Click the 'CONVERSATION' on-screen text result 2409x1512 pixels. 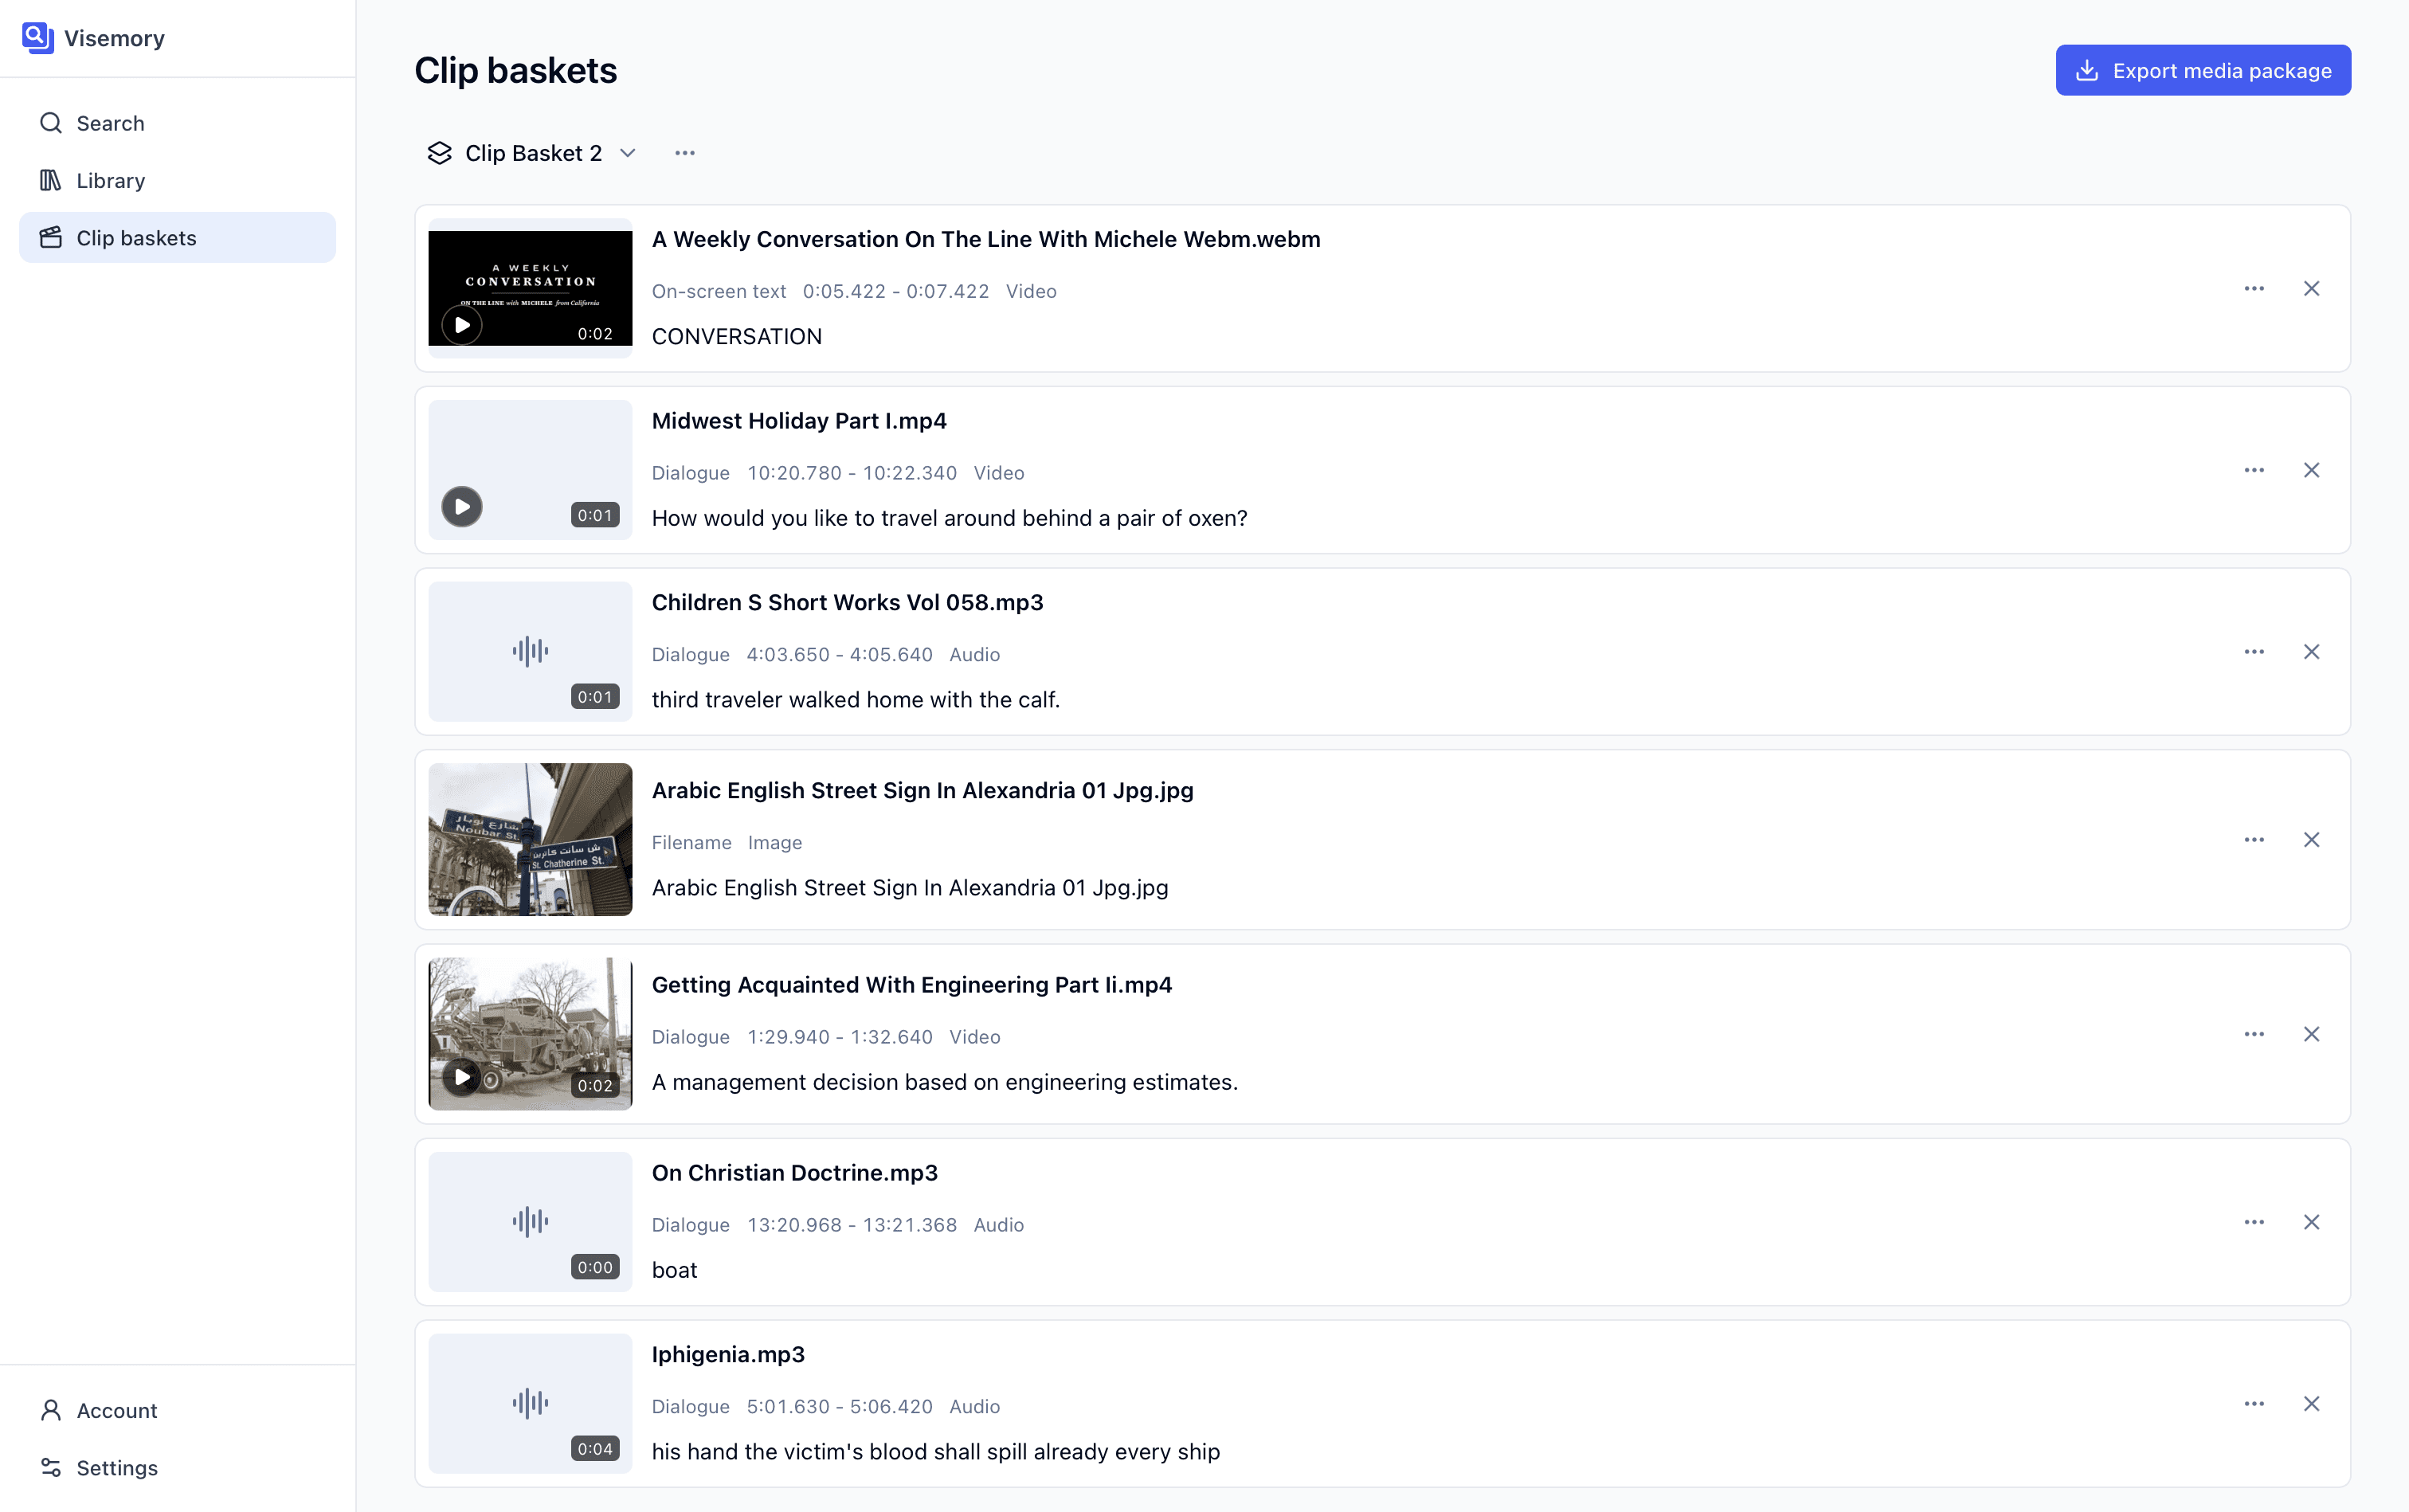click(x=737, y=337)
